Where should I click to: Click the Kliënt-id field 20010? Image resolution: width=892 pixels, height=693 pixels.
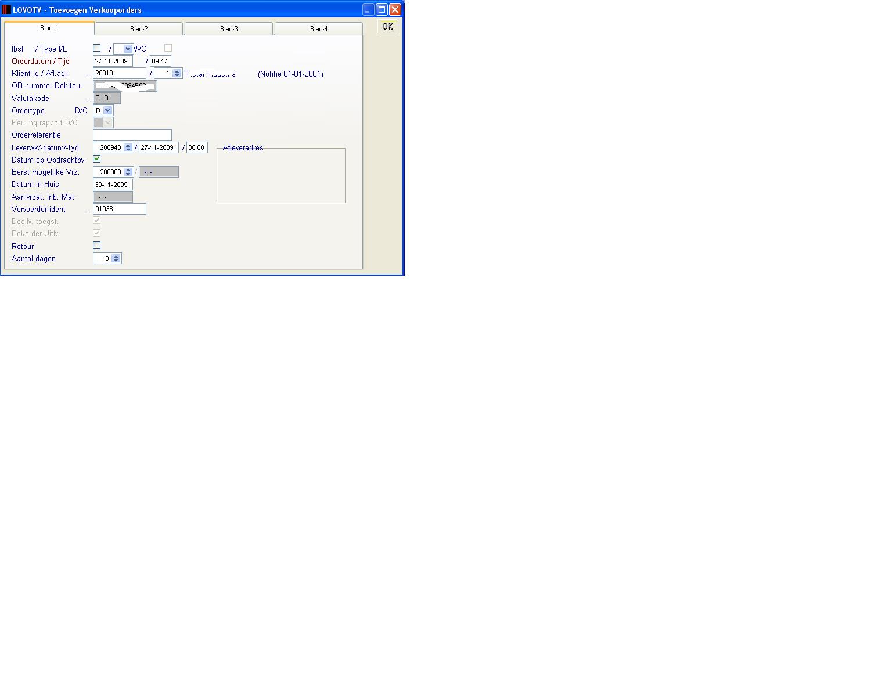120,73
